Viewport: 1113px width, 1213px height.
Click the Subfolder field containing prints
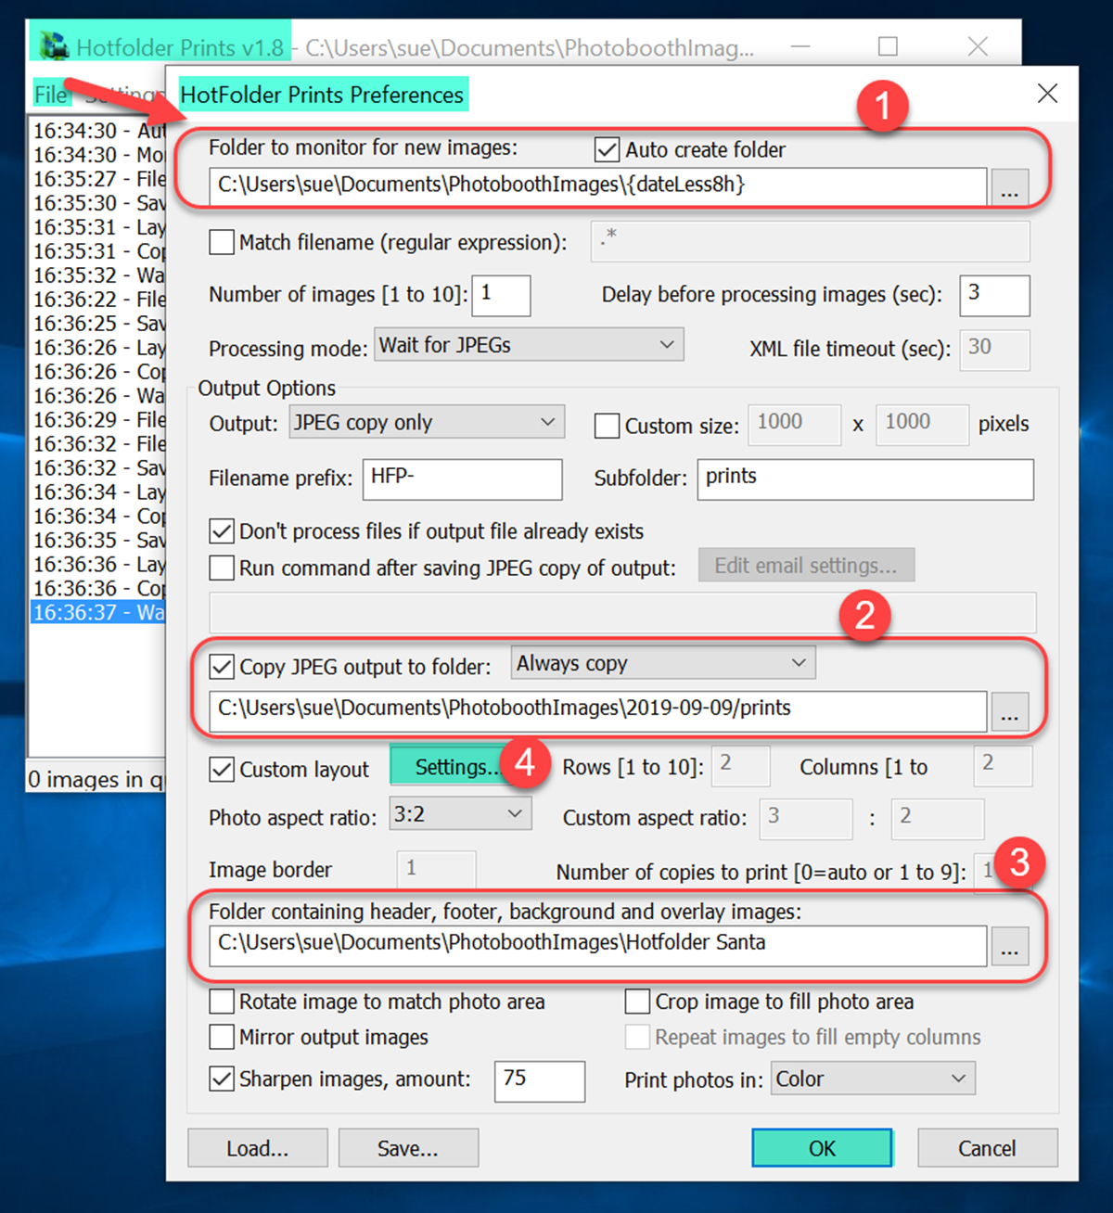tap(865, 479)
